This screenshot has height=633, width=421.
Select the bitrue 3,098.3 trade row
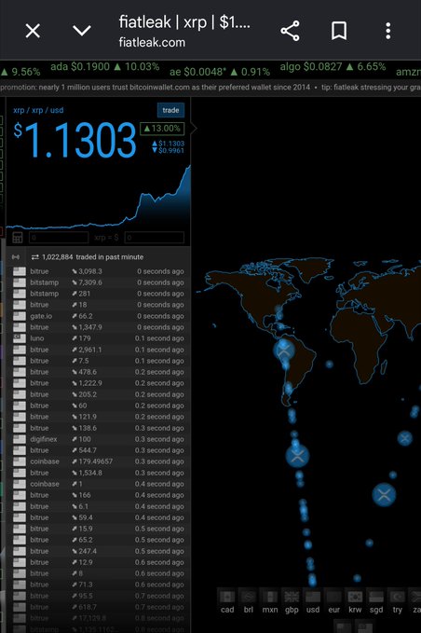[x=99, y=271]
